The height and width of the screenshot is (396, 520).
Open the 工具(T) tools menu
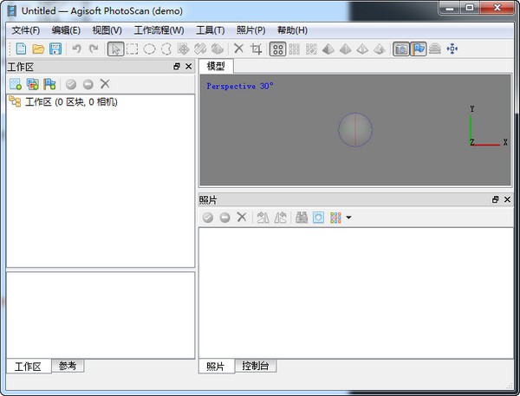coord(211,30)
